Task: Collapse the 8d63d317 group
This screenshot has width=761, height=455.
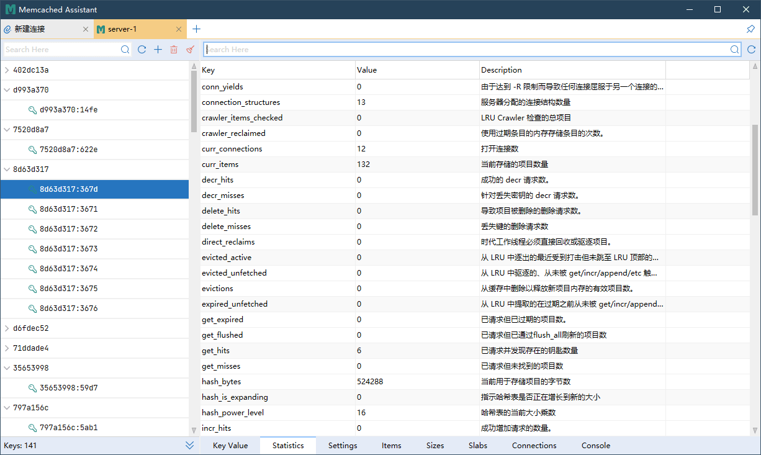Action: (7, 169)
